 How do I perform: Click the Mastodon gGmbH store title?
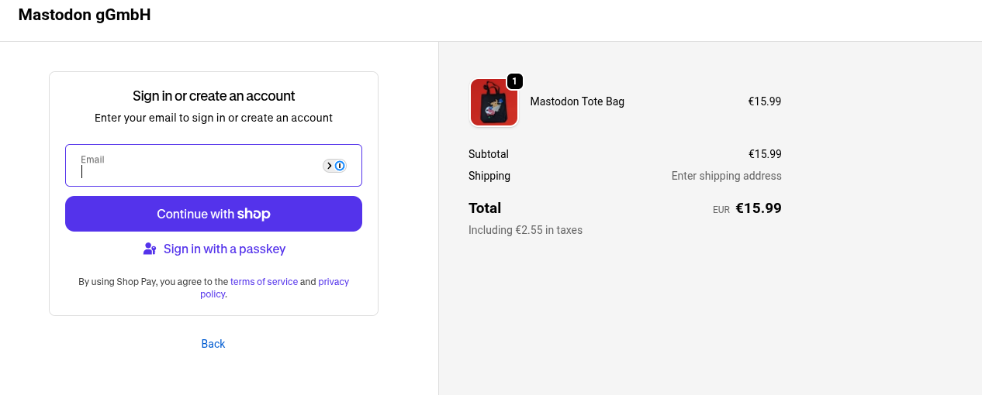coord(85,15)
